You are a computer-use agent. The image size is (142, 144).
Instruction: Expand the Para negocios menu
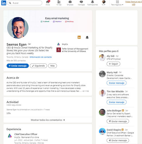[x=117, y=3]
